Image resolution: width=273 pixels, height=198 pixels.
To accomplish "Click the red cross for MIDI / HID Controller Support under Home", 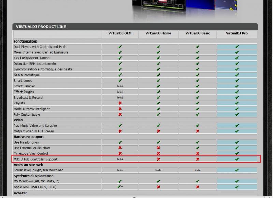I will [x=158, y=159].
